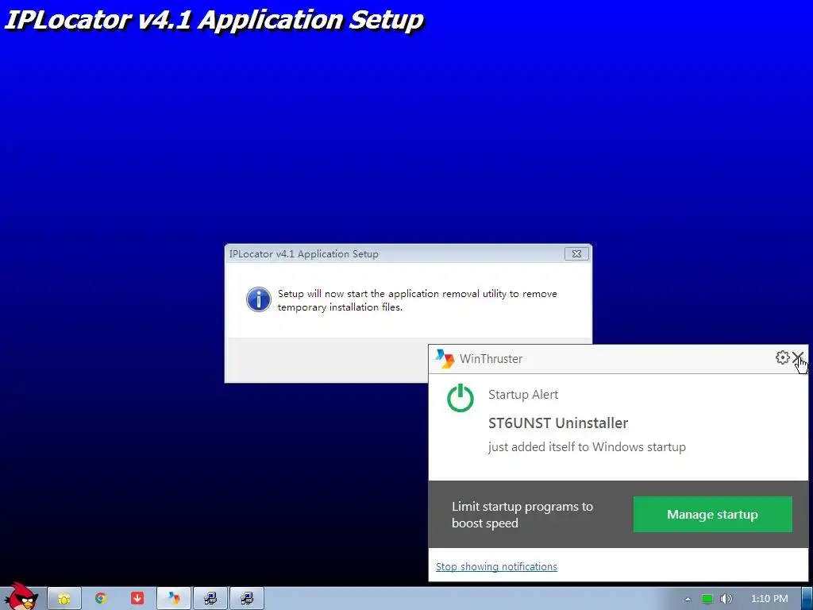Close the WinThruster startup alert popup
The height and width of the screenshot is (610, 813).
(x=798, y=357)
